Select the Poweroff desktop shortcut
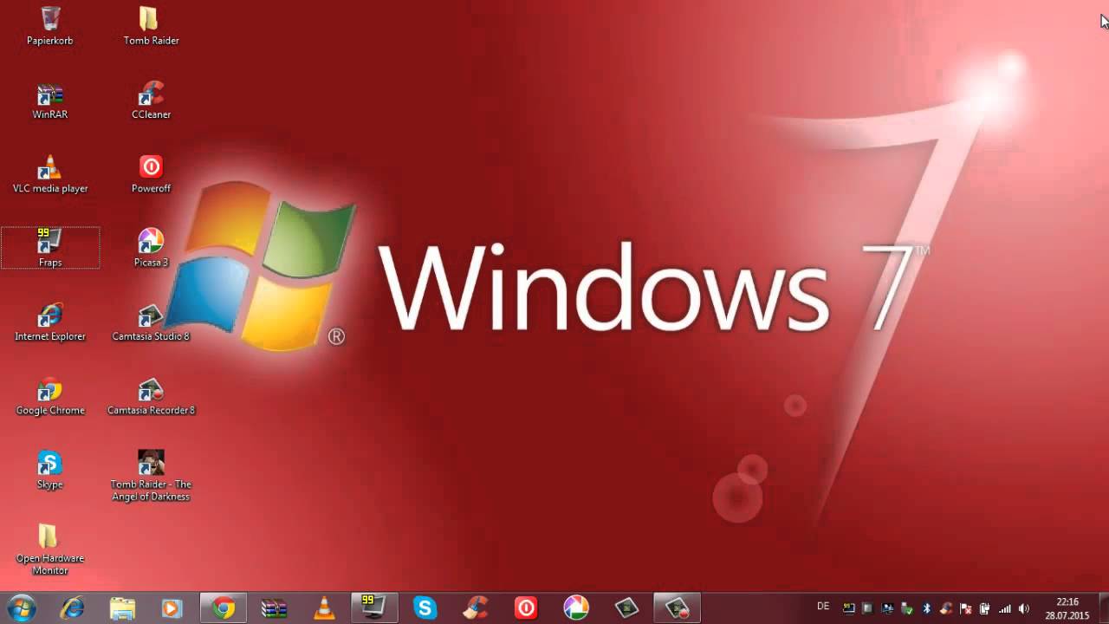The width and height of the screenshot is (1109, 624). (x=151, y=174)
